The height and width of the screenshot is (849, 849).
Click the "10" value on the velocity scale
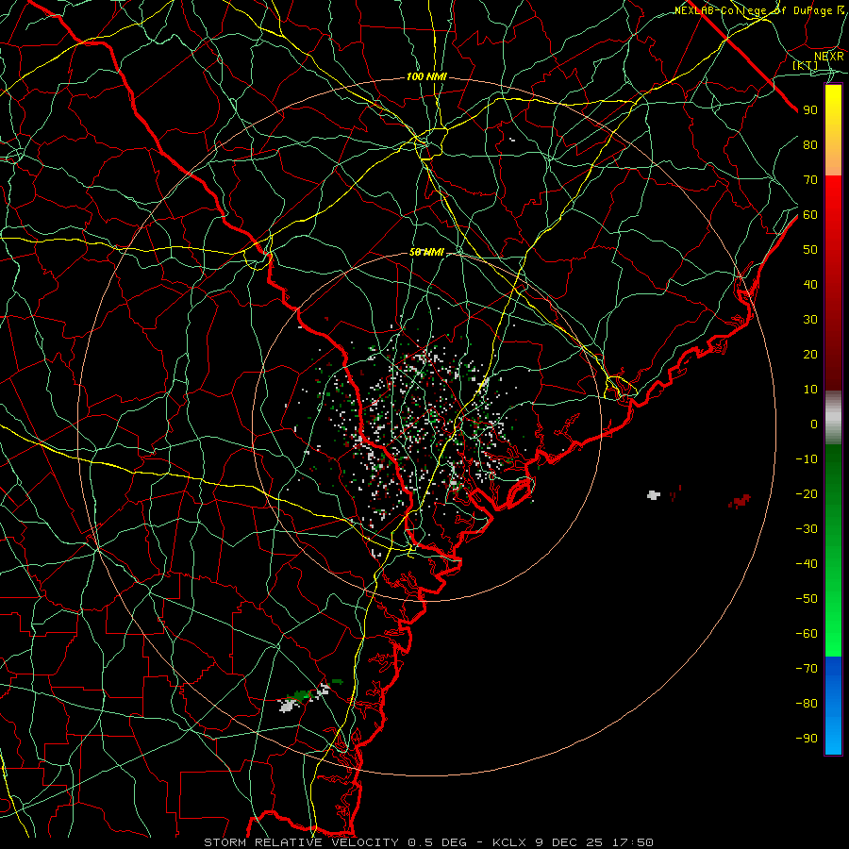click(810, 390)
